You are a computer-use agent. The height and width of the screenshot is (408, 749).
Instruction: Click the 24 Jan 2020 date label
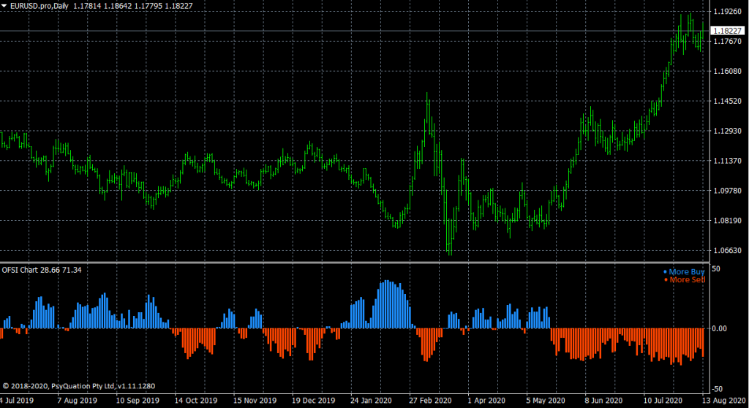tap(371, 401)
